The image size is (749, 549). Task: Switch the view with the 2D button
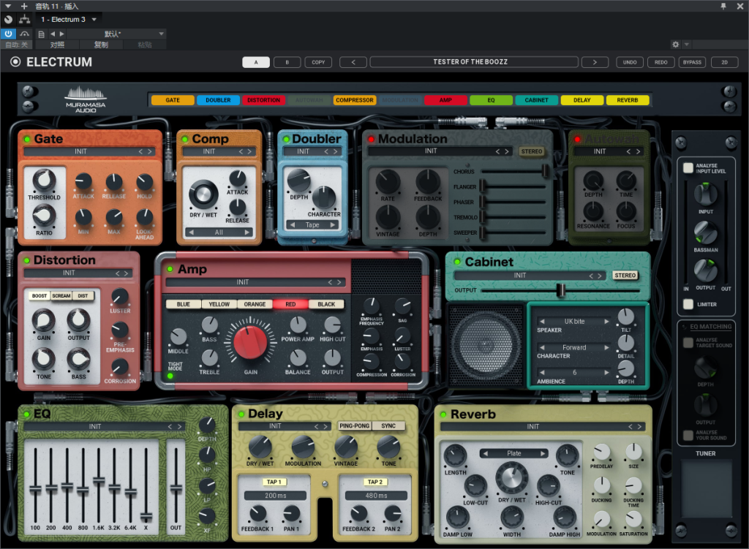pos(724,62)
